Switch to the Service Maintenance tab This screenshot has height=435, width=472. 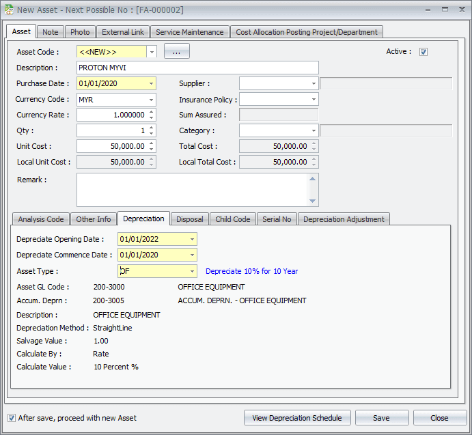[189, 32]
